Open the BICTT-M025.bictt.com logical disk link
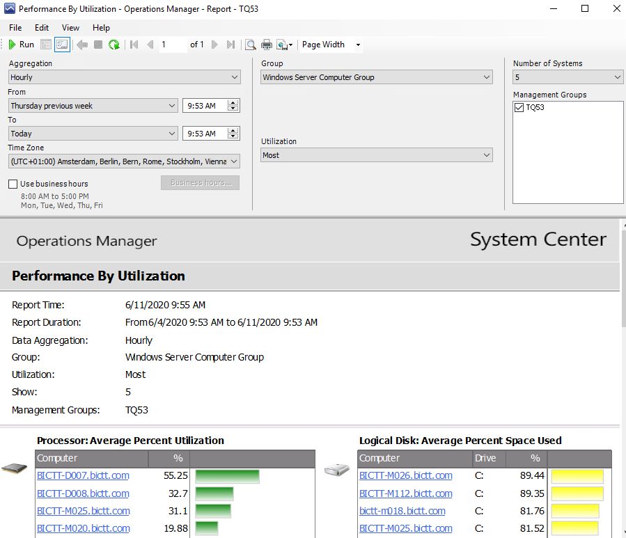Viewport: 626px width, 538px height. click(406, 528)
